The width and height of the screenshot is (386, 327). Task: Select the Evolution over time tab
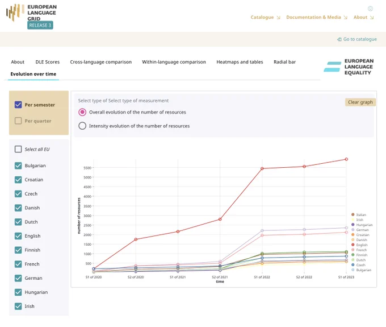pos(33,74)
